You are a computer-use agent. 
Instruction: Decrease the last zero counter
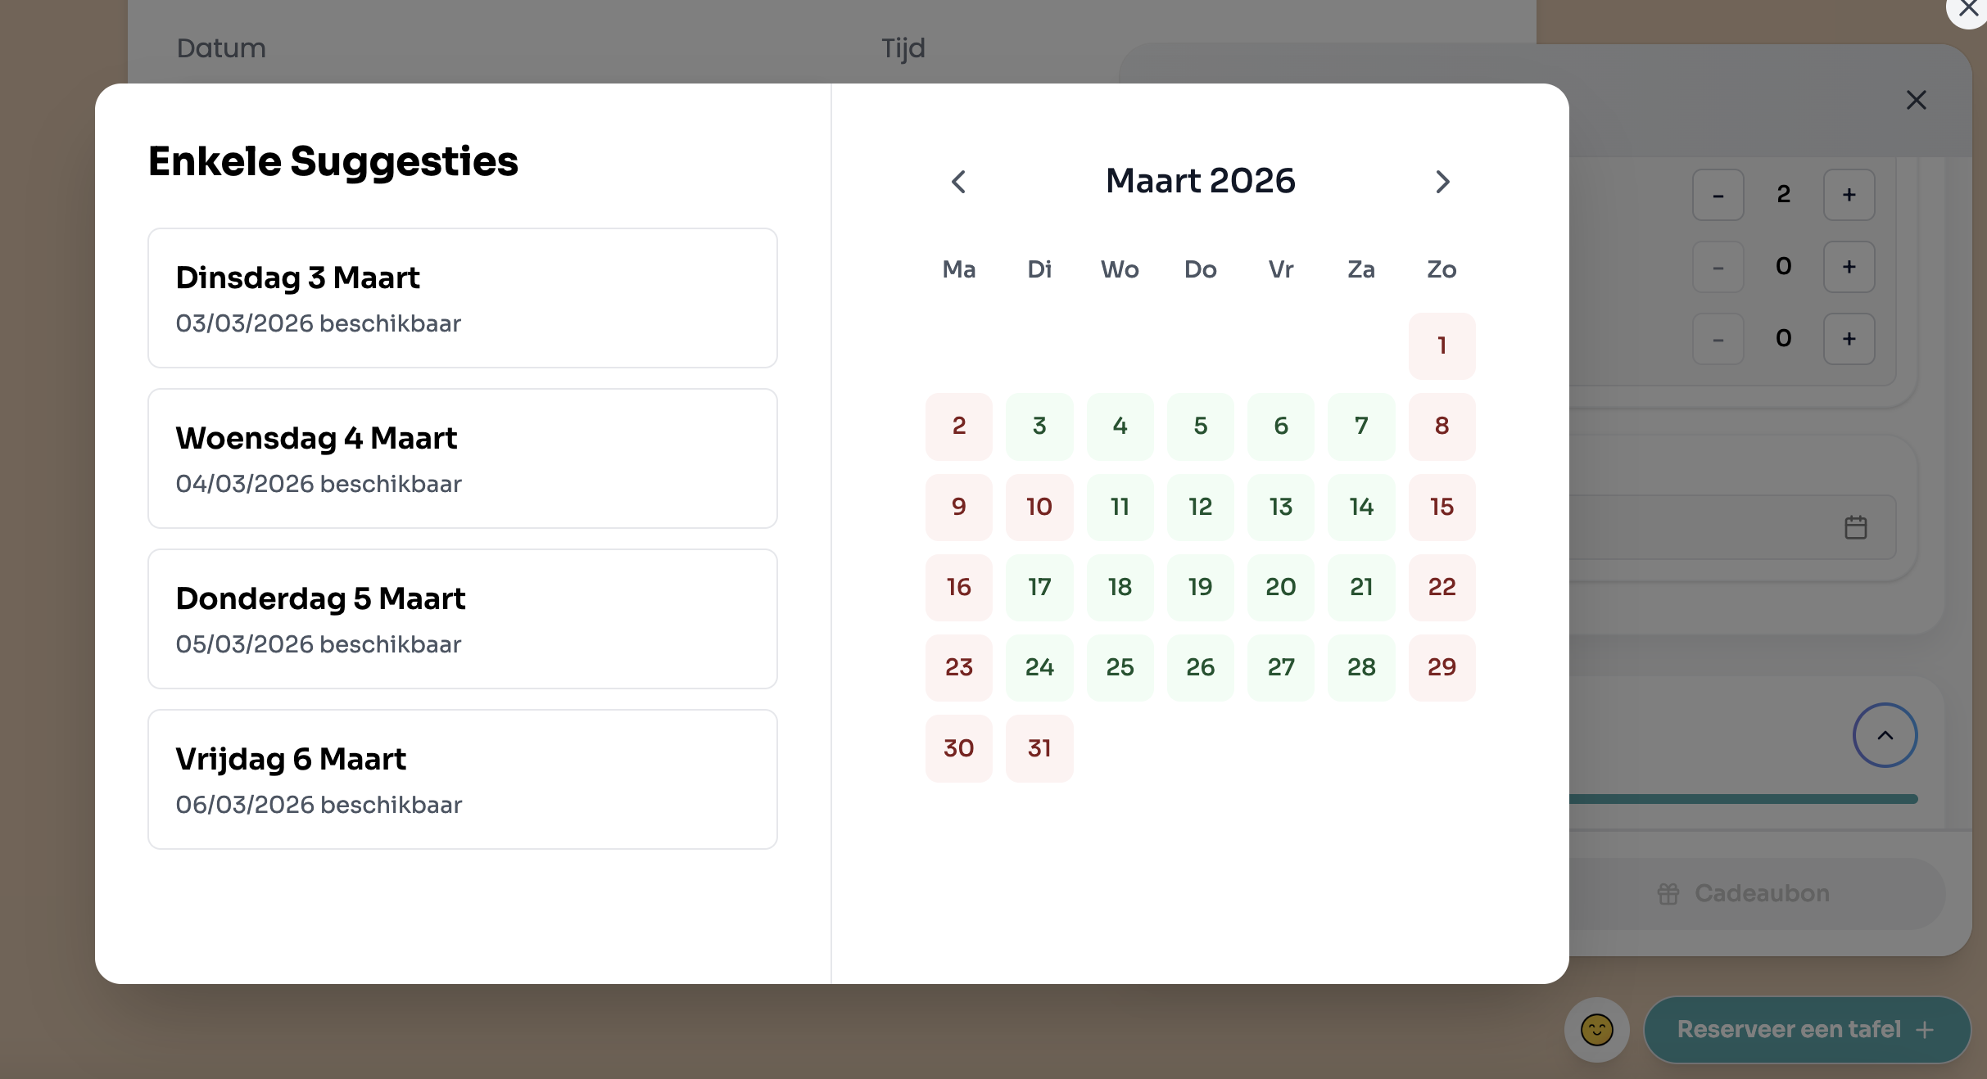coord(1718,339)
